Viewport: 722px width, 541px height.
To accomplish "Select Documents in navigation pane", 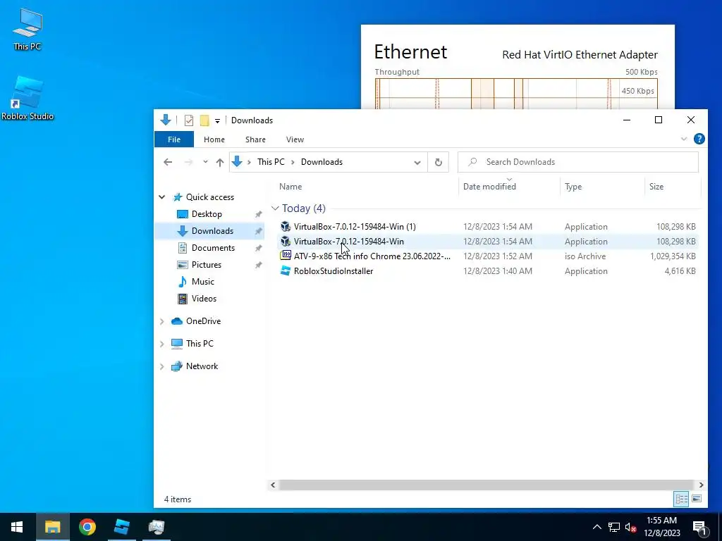I will pos(213,248).
